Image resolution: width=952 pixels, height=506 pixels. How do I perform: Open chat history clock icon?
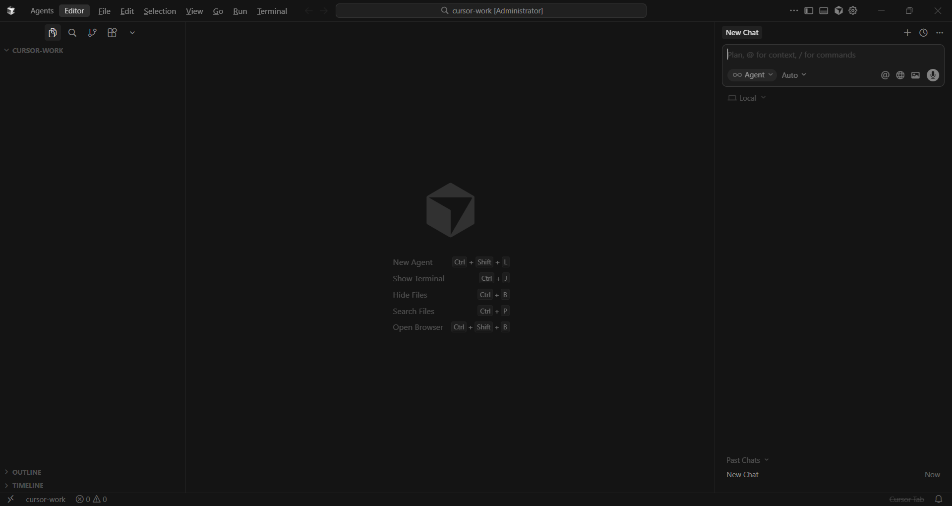923,33
